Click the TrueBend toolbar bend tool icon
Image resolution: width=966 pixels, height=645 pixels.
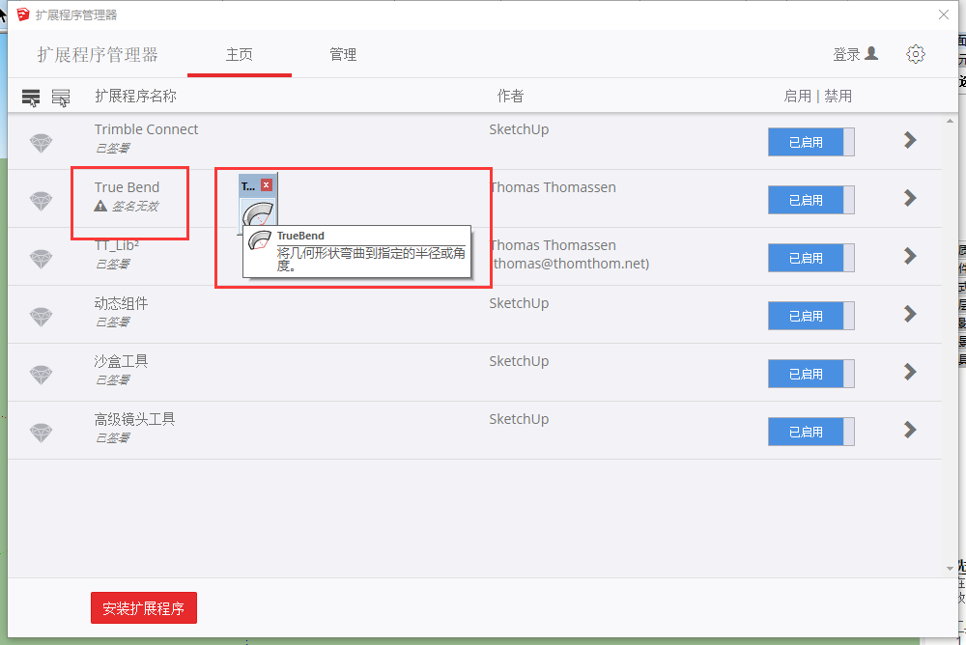(x=258, y=213)
